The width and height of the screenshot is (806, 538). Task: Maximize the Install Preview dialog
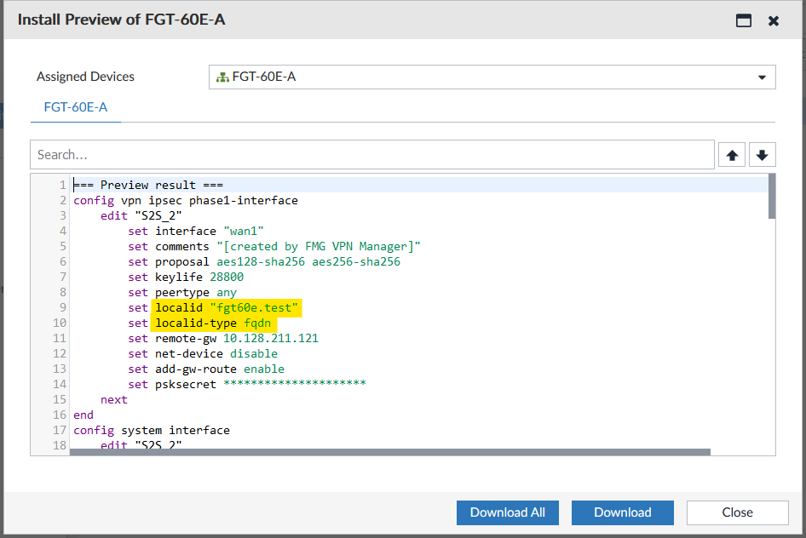[744, 20]
